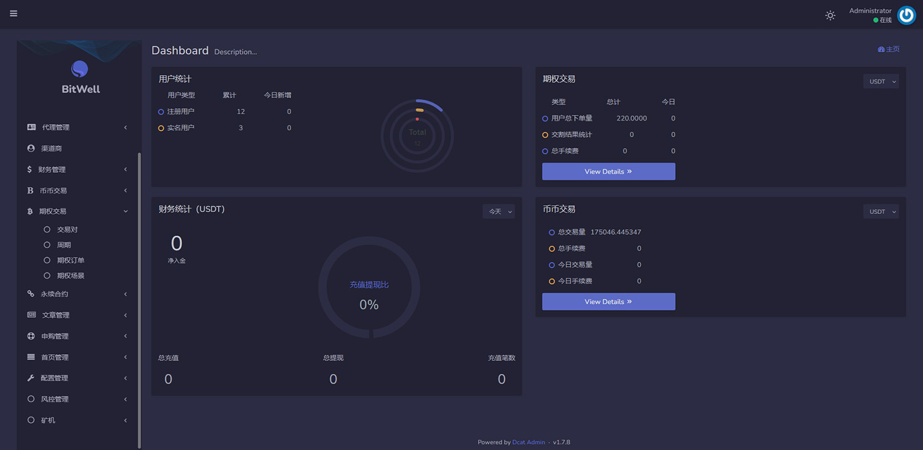Image resolution: width=923 pixels, height=450 pixels.
Task: Open the Administrator avatar power icon
Action: [906, 15]
